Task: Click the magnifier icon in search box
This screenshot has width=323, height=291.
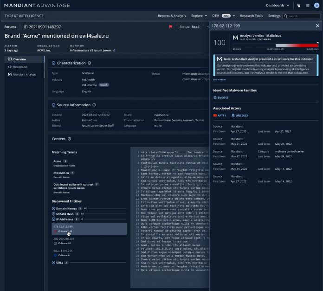Action: point(285,16)
